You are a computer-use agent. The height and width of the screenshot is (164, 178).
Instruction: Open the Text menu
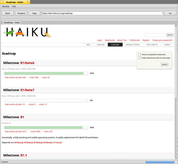14,6
